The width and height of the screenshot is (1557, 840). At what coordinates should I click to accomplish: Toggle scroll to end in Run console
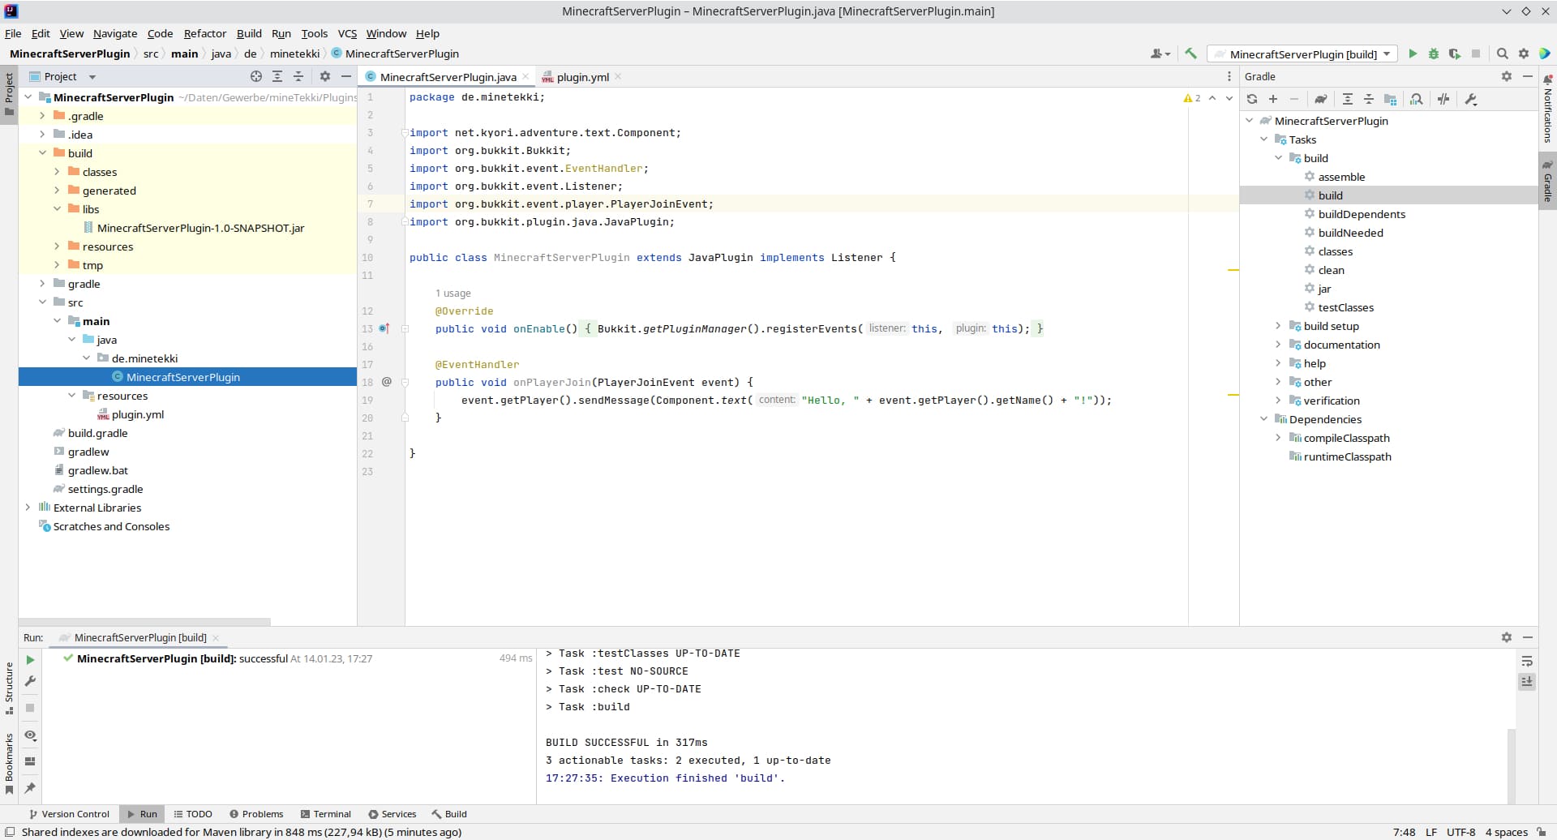(1527, 682)
